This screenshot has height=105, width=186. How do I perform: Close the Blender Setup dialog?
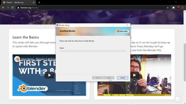click(x=127, y=25)
